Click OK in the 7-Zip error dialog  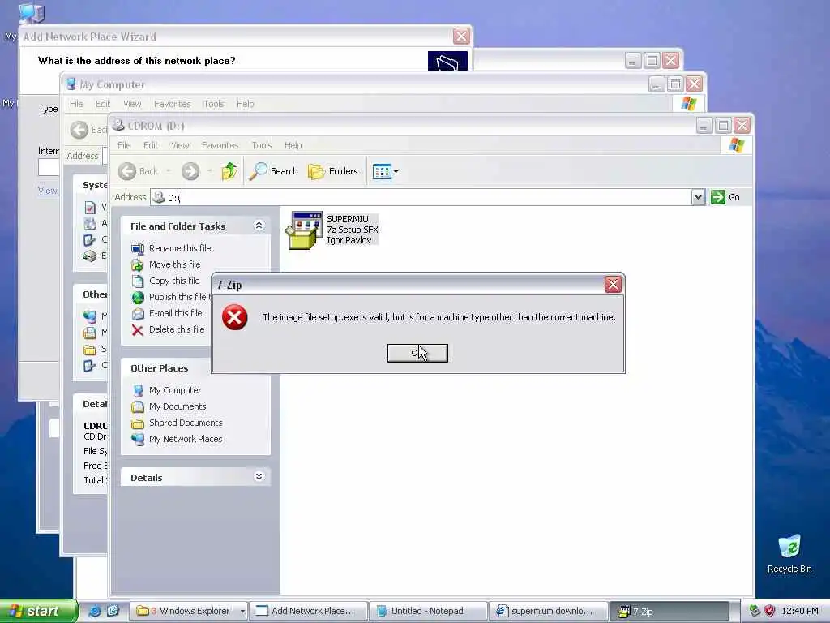coord(417,353)
